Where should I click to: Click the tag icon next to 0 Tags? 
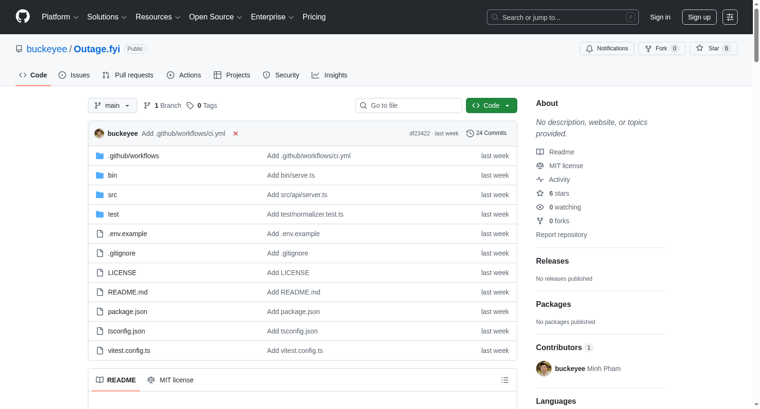pos(190,105)
